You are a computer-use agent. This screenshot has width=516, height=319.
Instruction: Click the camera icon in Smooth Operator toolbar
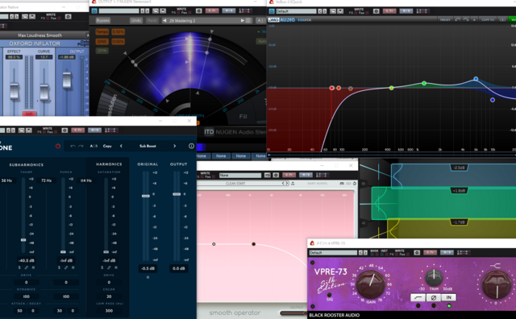(x=276, y=175)
